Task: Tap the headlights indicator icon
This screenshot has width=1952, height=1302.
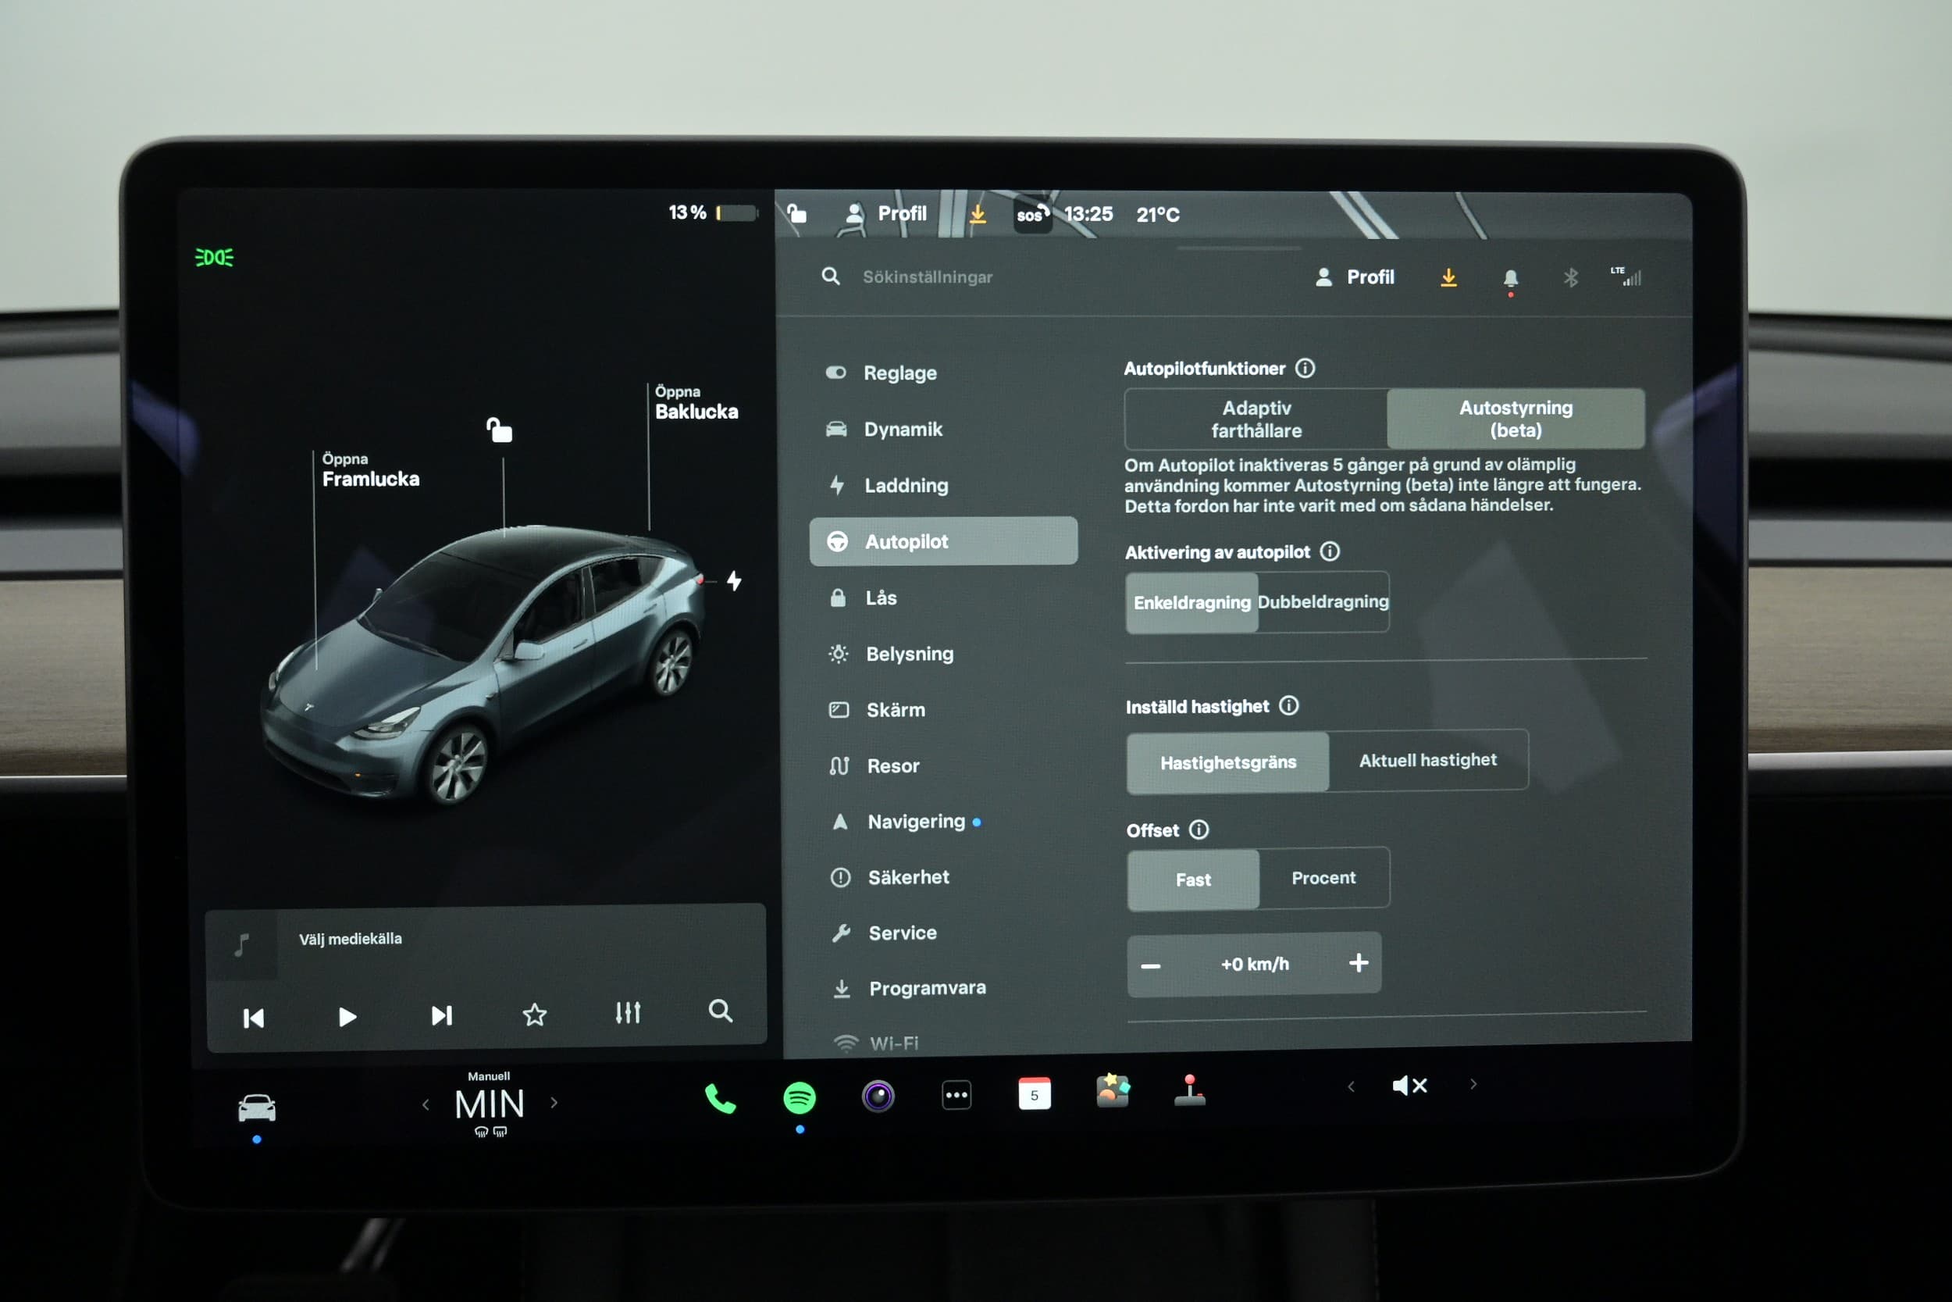Action: [x=214, y=258]
